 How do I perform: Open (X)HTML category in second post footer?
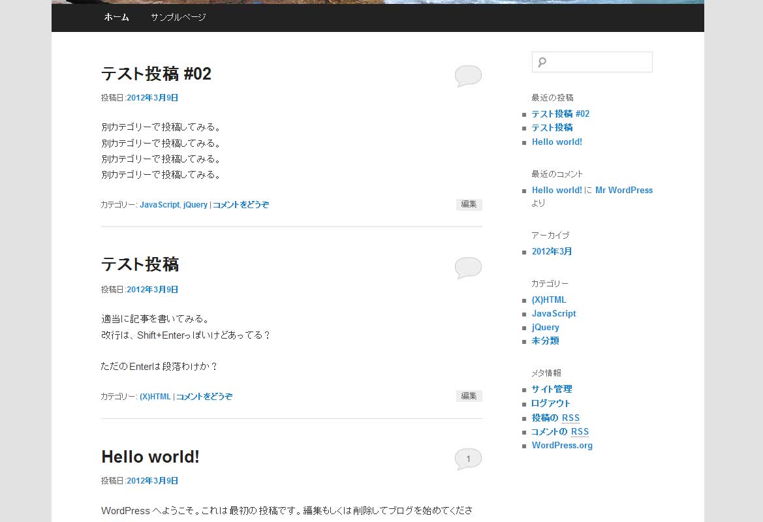click(x=155, y=397)
